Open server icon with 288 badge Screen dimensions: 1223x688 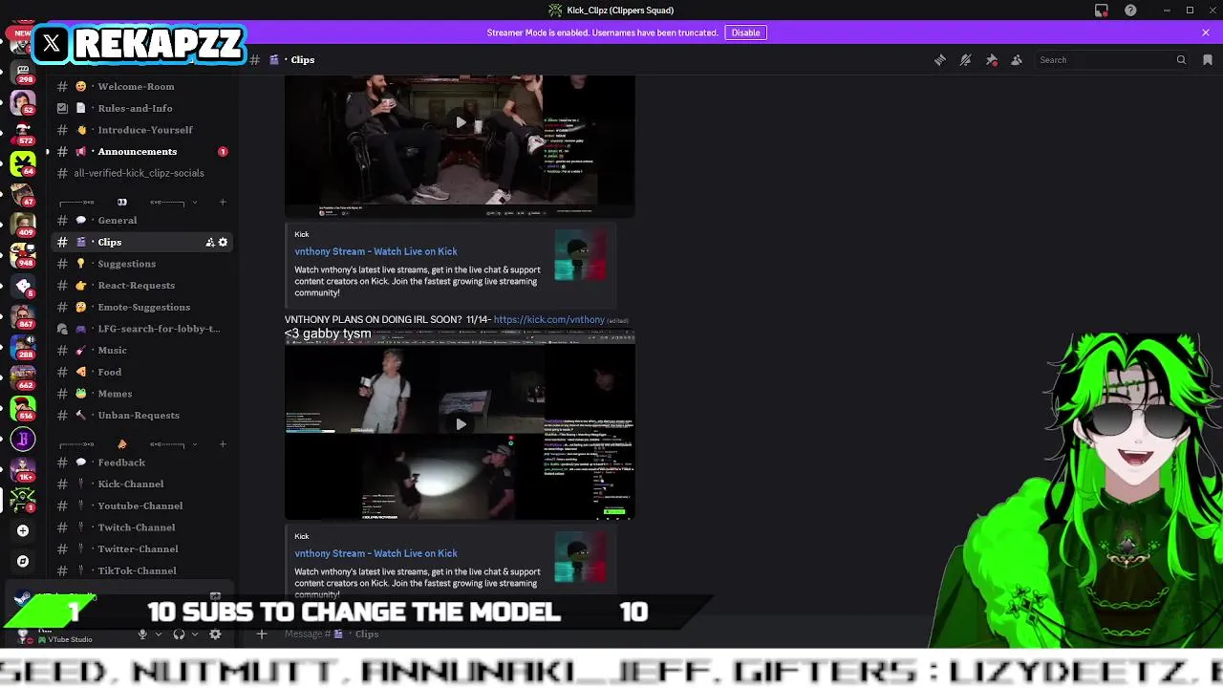click(23, 347)
